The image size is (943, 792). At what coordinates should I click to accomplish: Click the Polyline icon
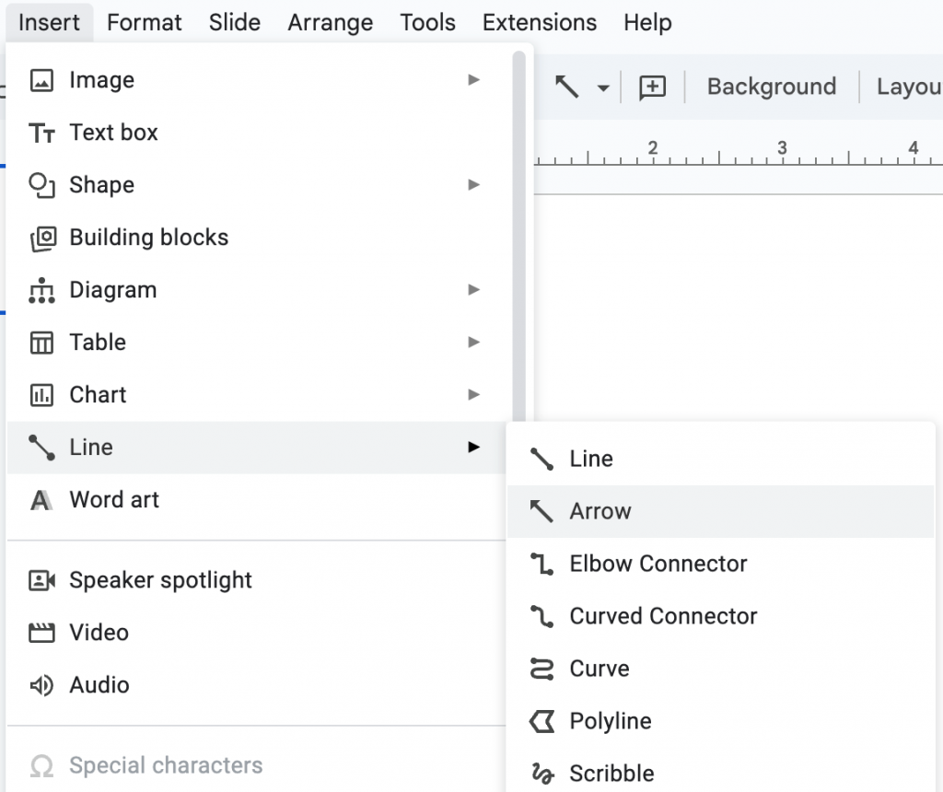pos(541,721)
